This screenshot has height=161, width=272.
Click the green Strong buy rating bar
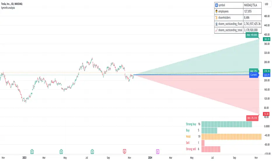point(226,124)
